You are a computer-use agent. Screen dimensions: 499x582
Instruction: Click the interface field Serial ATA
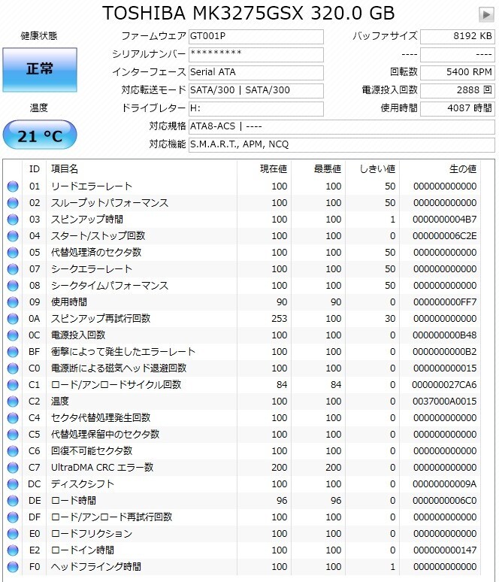[x=256, y=73]
